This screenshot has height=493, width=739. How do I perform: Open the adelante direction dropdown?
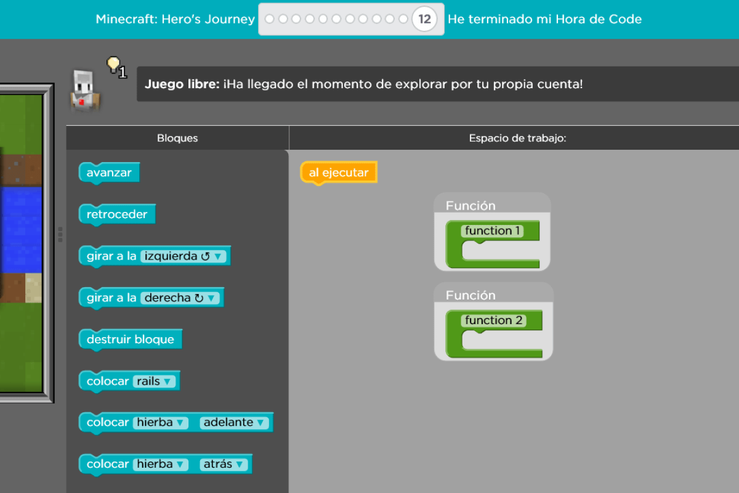pyautogui.click(x=234, y=423)
